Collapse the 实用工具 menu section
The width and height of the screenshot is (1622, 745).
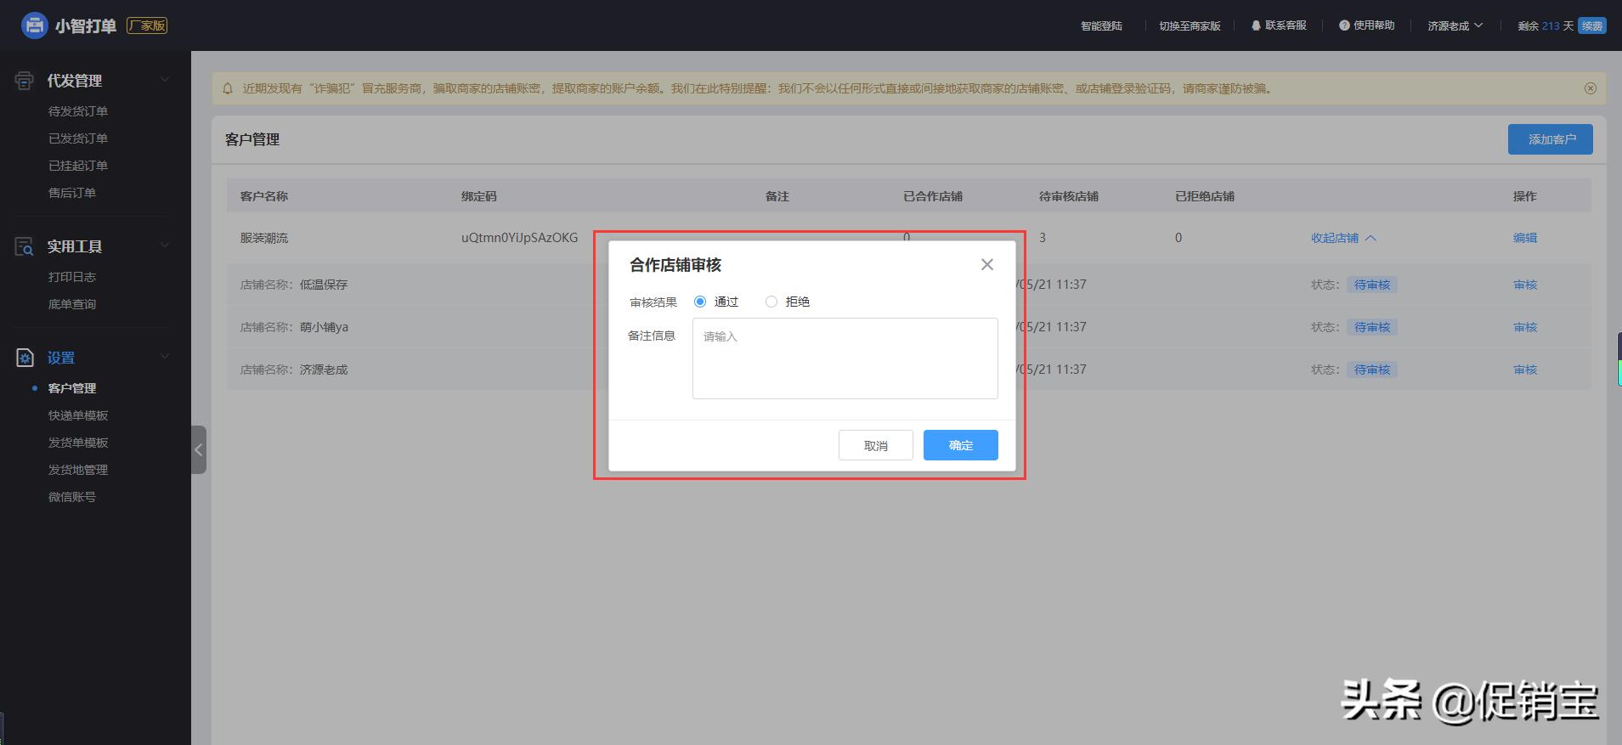coord(165,246)
